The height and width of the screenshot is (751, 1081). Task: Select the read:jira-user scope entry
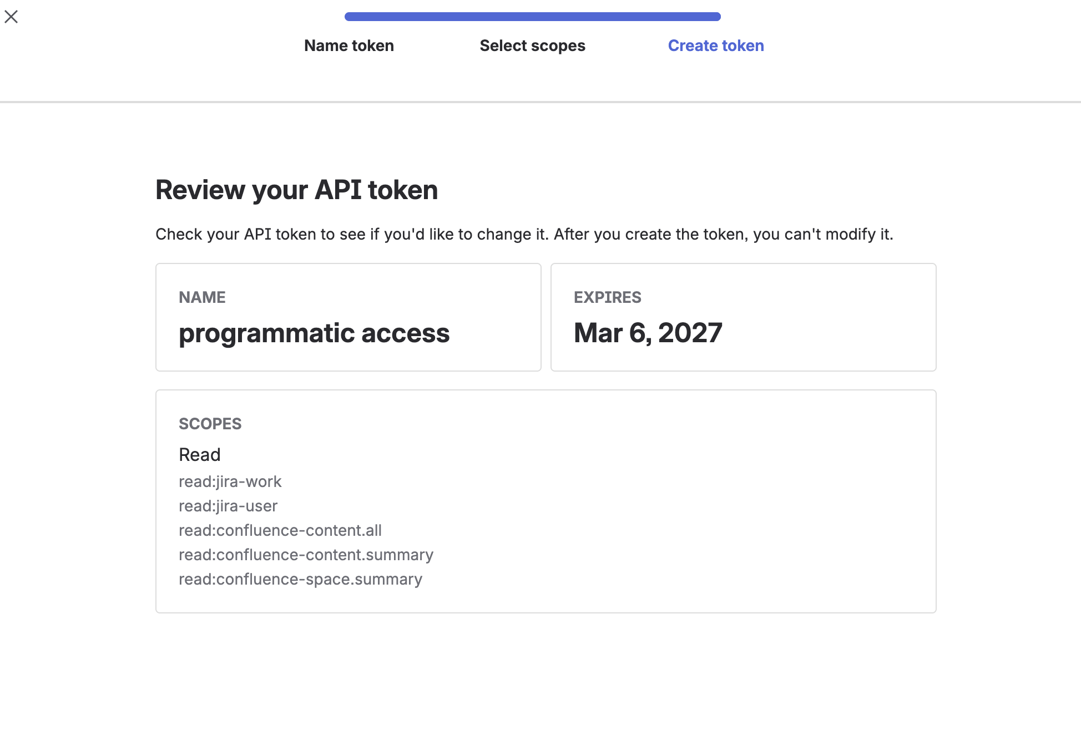pyautogui.click(x=228, y=506)
